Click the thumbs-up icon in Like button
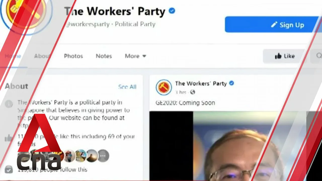 click(278, 56)
